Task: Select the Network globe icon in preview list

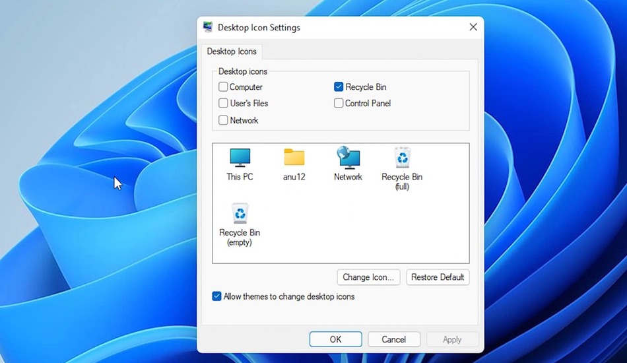Action: point(348,158)
